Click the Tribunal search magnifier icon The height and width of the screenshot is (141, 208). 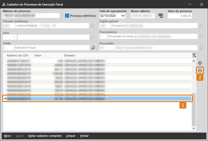coord(93,26)
